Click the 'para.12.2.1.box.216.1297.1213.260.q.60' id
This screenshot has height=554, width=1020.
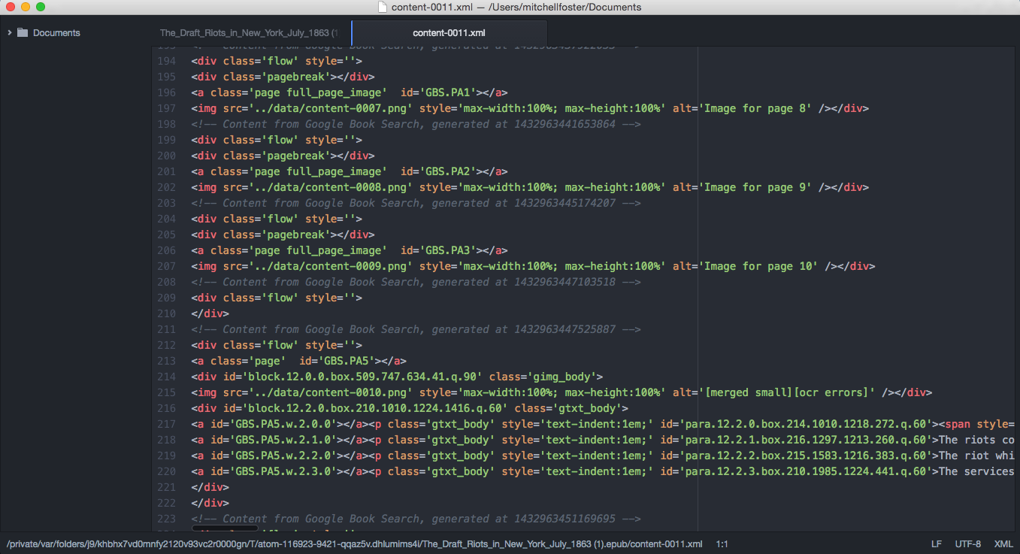[804, 440]
